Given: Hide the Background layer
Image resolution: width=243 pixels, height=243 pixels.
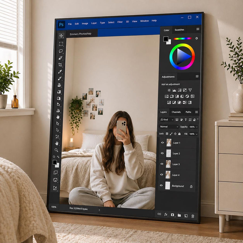Looking at the screenshot, I should tap(161, 185).
